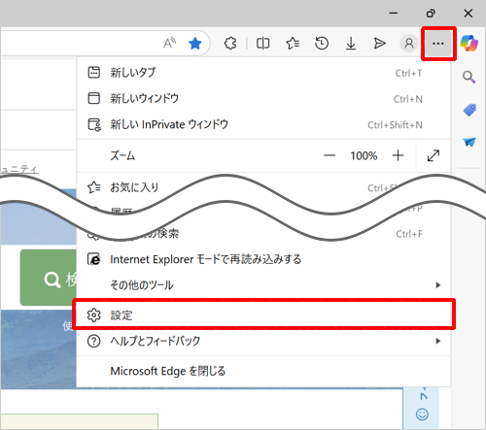Open the Downloads arrow icon
486x430 pixels.
coord(351,44)
